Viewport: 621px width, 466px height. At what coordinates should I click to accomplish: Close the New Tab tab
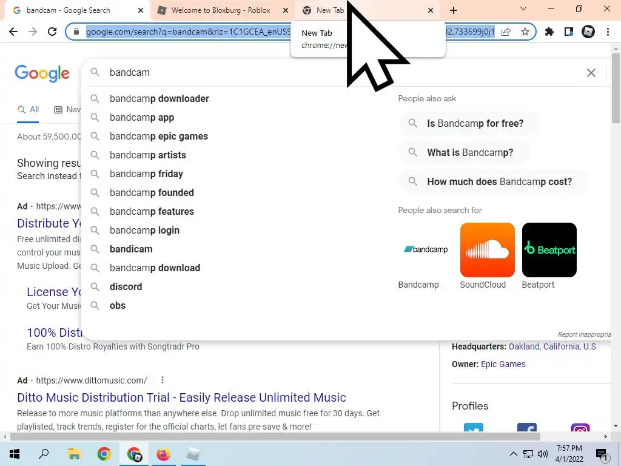point(431,11)
